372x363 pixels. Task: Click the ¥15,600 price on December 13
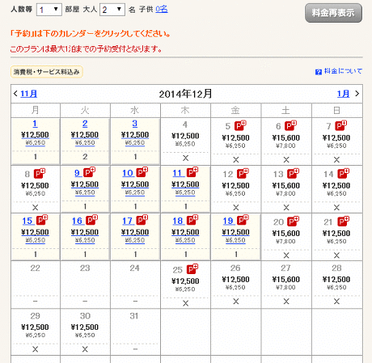pyautogui.click(x=286, y=186)
